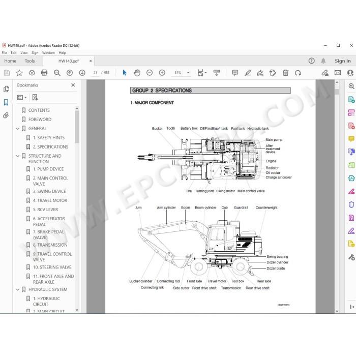The width and height of the screenshot is (356, 356).
Task: Send file by email envelope icon
Action: click(x=338, y=73)
